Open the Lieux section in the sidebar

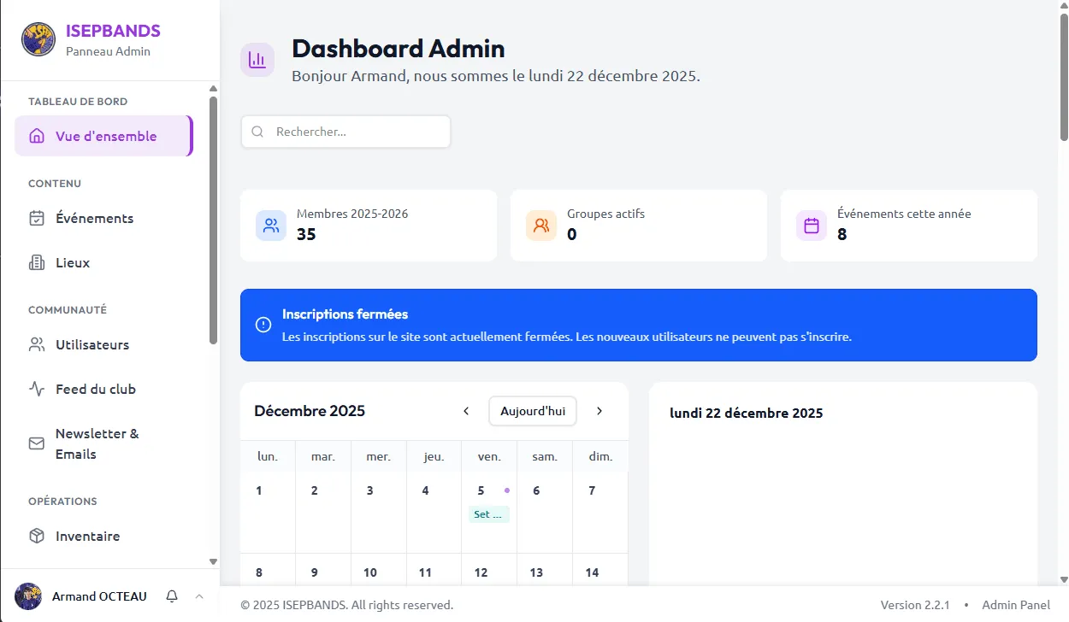click(x=71, y=262)
